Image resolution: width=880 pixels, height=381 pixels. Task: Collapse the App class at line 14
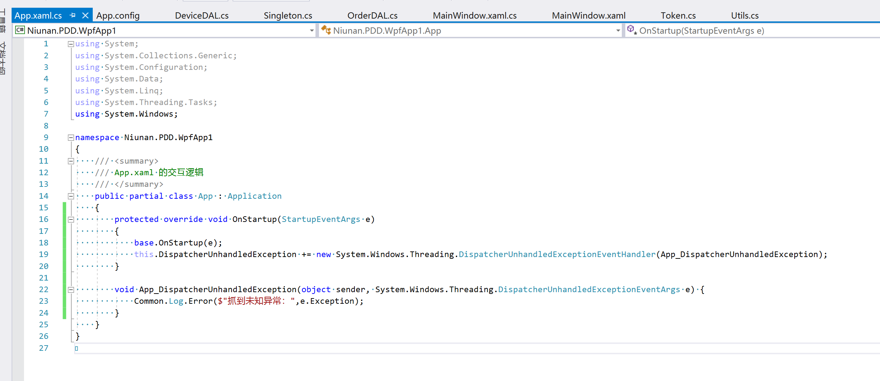pos(71,196)
